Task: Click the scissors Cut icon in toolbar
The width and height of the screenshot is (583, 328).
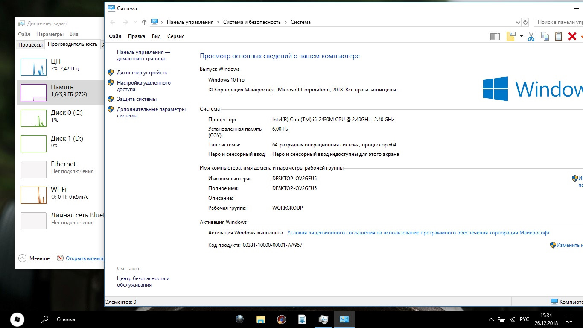Action: (x=531, y=37)
